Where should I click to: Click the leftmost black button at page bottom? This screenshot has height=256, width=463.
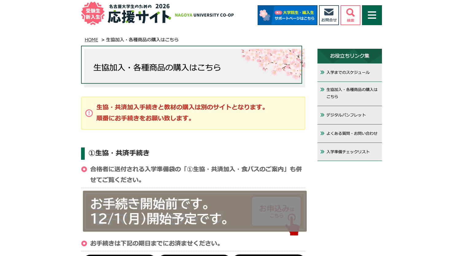[119, 255]
